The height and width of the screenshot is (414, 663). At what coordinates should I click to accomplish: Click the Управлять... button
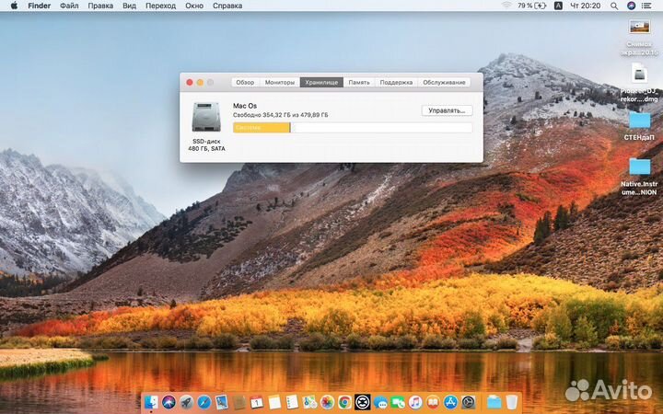(447, 110)
